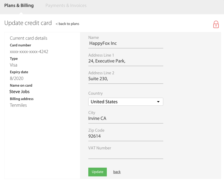
Task: Click the Tenmiles billing address text
Action: [x=18, y=105]
